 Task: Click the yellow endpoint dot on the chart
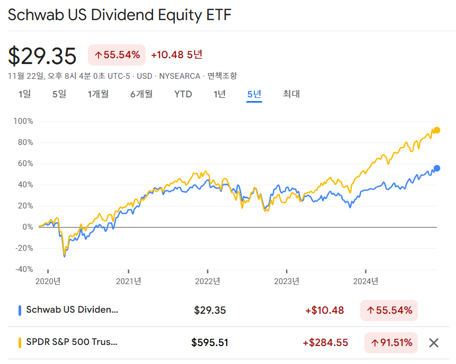click(x=437, y=130)
